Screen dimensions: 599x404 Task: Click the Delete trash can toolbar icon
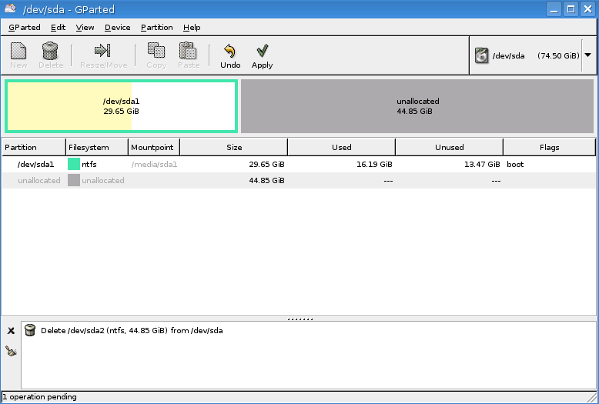tap(50, 51)
